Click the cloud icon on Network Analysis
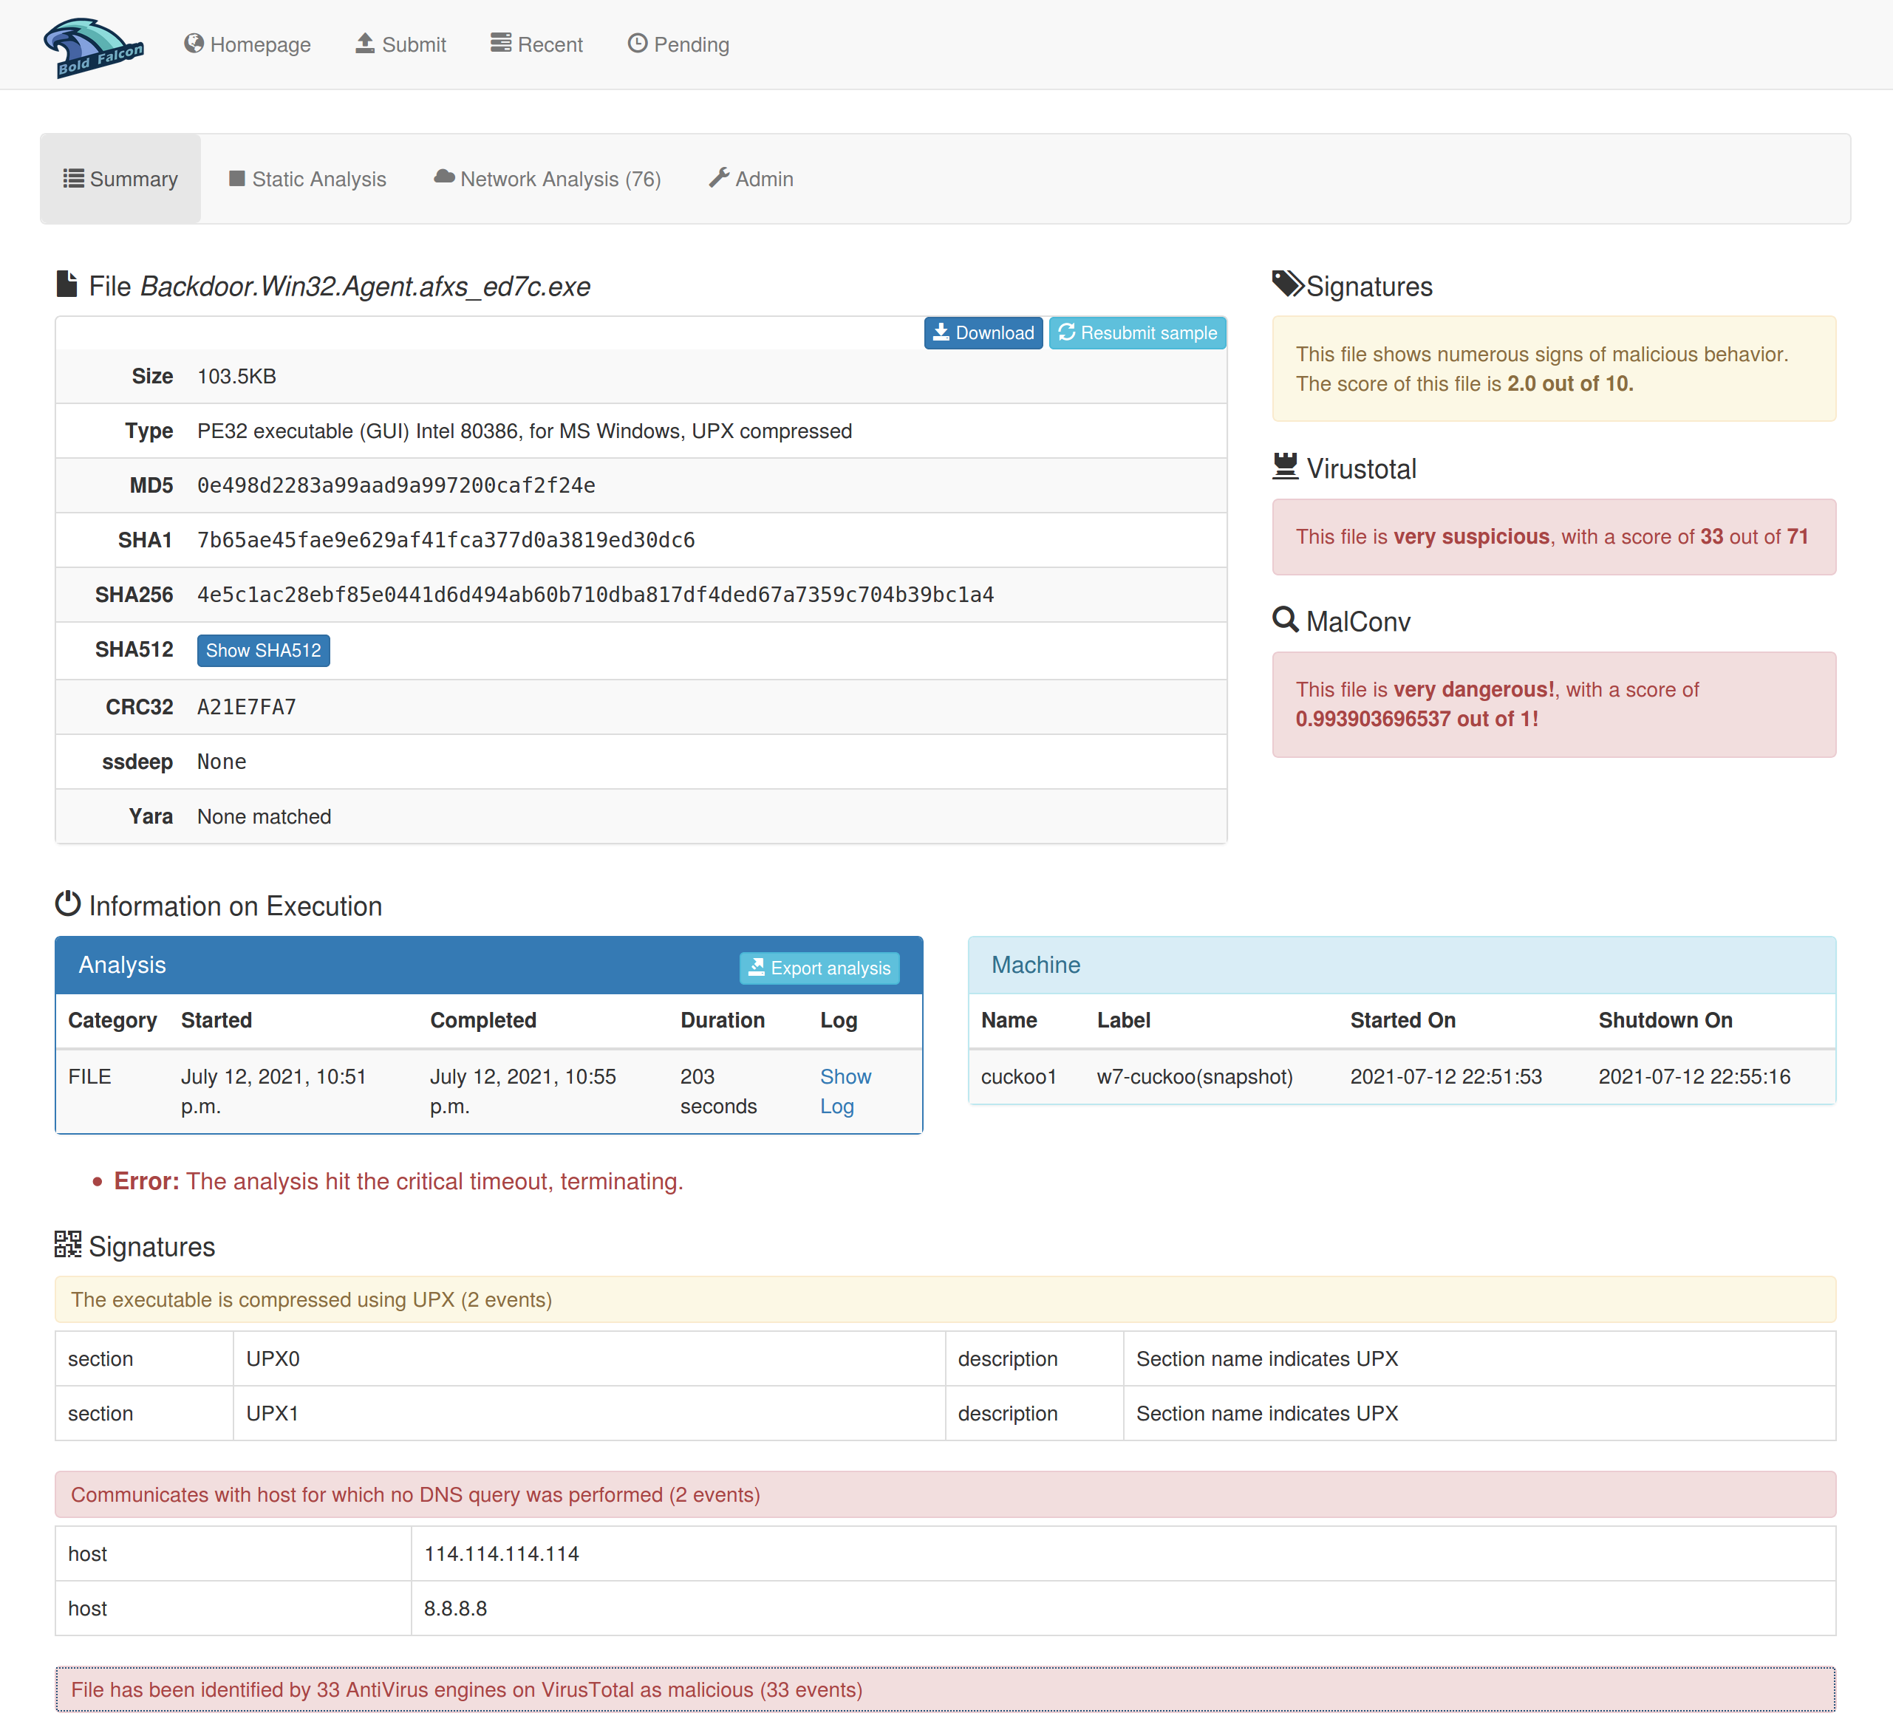 (x=443, y=177)
